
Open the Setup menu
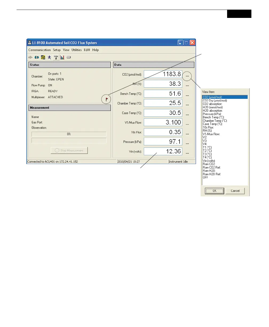click(57, 50)
